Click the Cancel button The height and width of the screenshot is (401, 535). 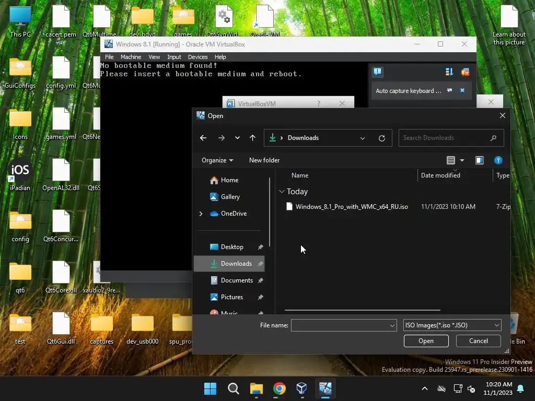pos(479,341)
